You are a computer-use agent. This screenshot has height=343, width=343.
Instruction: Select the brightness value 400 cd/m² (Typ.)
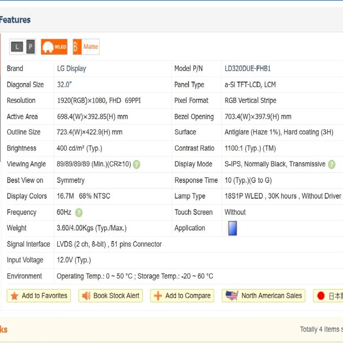[x=80, y=148]
